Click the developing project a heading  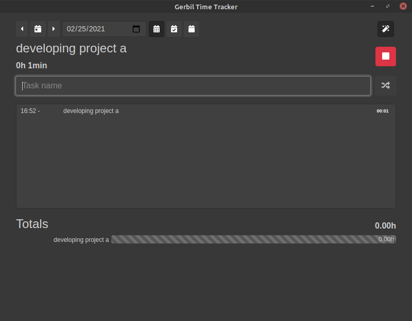[71, 48]
